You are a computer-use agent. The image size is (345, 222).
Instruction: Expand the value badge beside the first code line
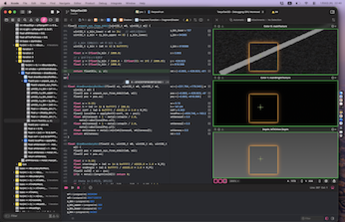(x=209, y=31)
